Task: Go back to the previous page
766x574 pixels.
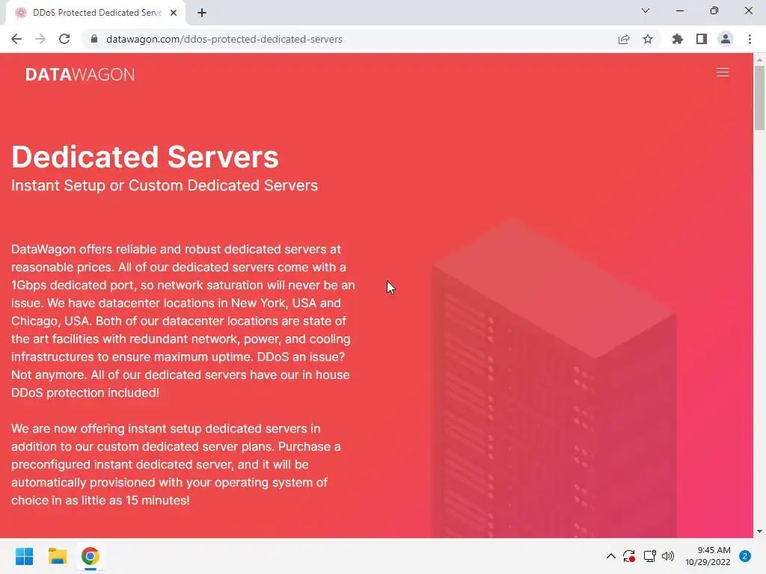Action: tap(16, 39)
